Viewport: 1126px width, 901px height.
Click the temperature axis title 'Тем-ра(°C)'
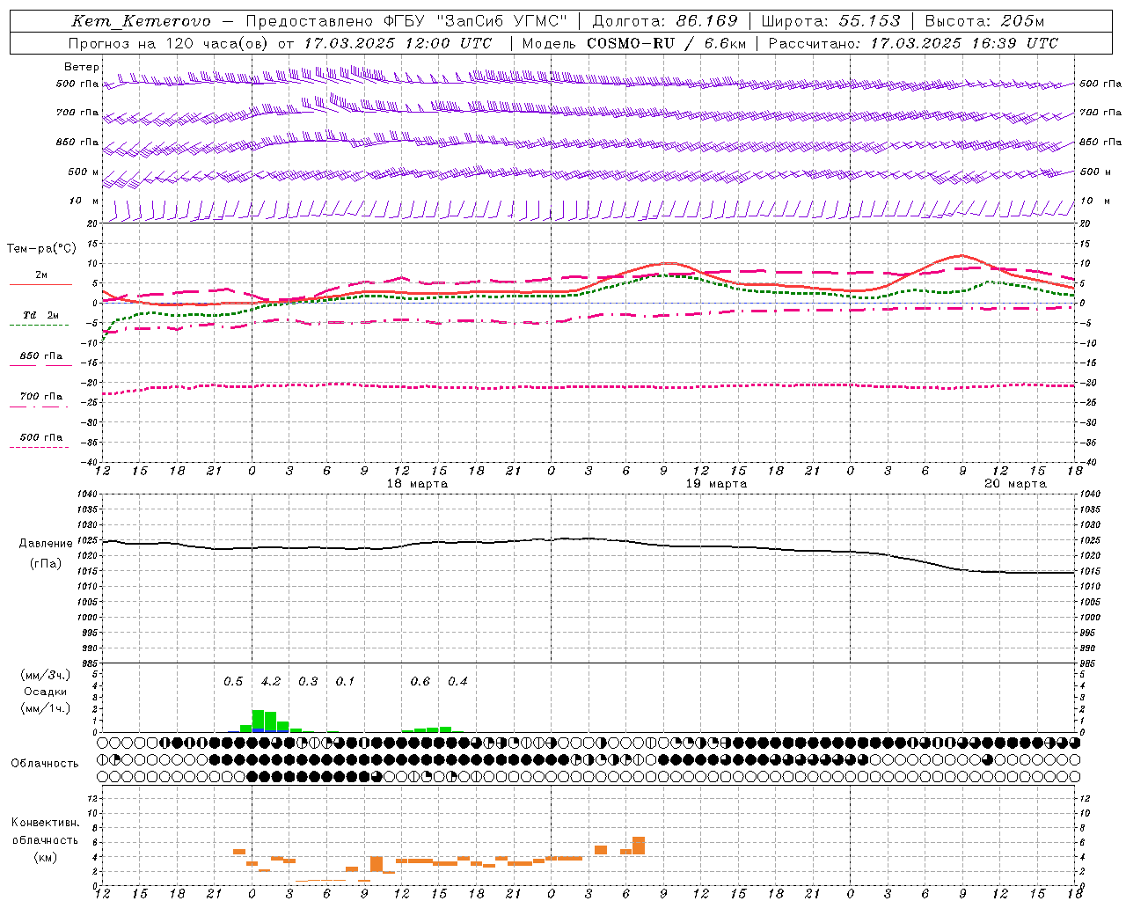pyautogui.click(x=41, y=249)
